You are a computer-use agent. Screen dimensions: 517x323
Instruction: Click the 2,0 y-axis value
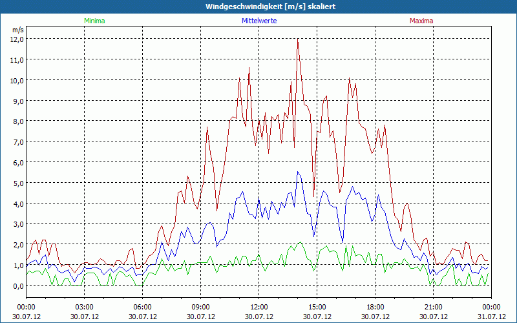pyautogui.click(x=19, y=245)
